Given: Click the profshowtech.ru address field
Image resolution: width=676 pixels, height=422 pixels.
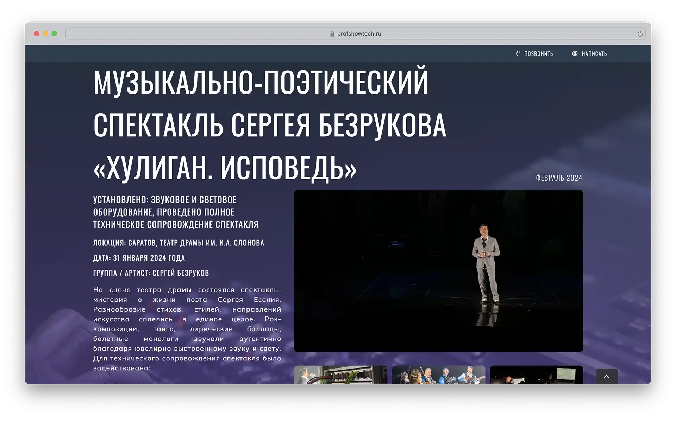Looking at the screenshot, I should tap(355, 34).
